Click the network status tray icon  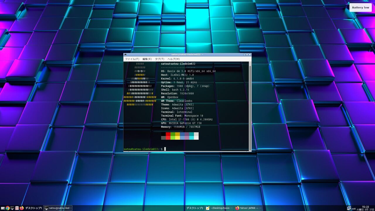coord(349,208)
